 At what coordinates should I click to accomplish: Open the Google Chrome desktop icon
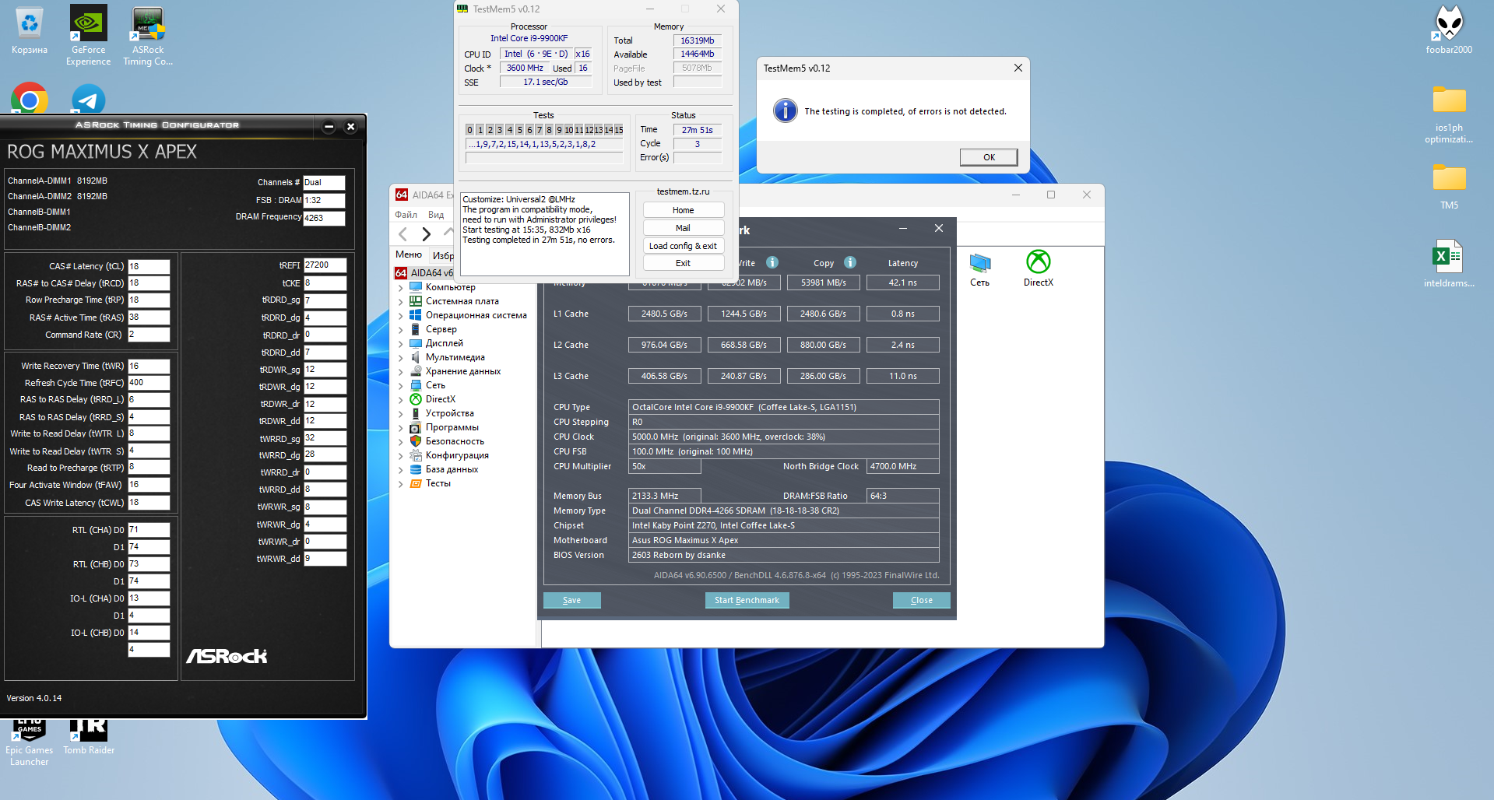coord(30,99)
